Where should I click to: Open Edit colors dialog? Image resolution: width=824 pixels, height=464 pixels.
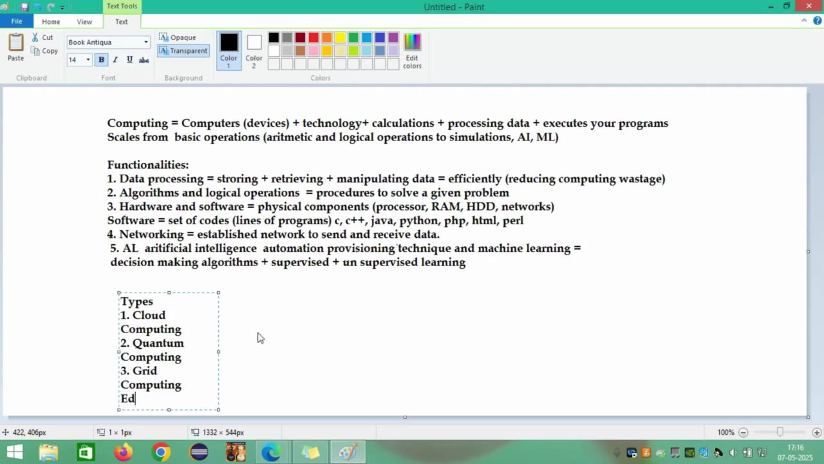tap(412, 51)
